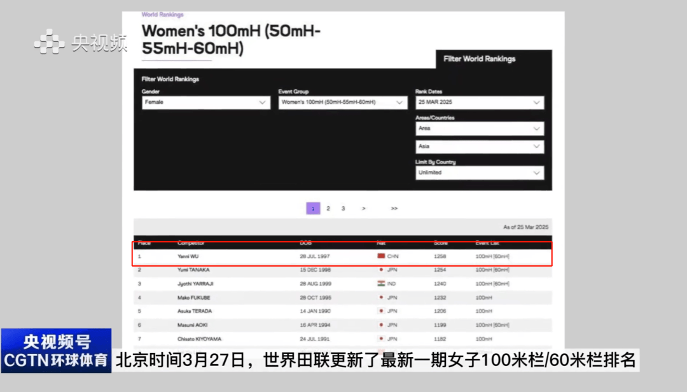Select page 3 of the rankings
This screenshot has width=687, height=392.
pyautogui.click(x=343, y=208)
